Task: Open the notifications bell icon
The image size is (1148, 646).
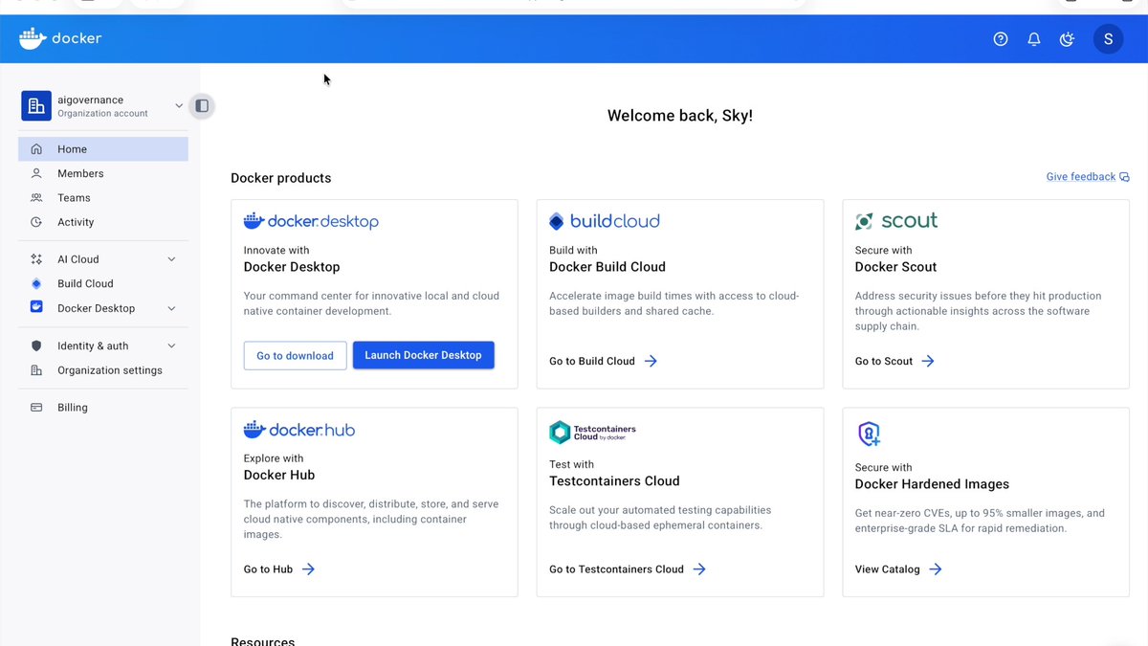Action: click(x=1034, y=39)
